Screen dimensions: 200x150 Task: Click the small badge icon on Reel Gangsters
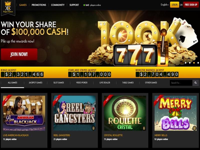[x=93, y=128]
